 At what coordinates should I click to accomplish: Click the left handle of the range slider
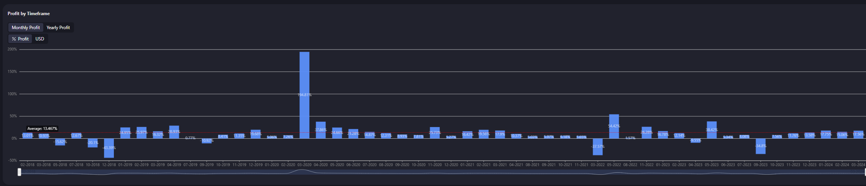pos(19,172)
